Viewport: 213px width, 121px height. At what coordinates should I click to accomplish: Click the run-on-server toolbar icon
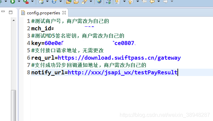109,2
